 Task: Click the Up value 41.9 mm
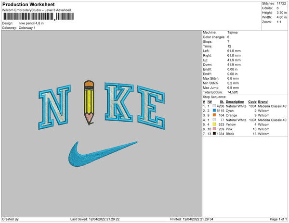coord(234,60)
